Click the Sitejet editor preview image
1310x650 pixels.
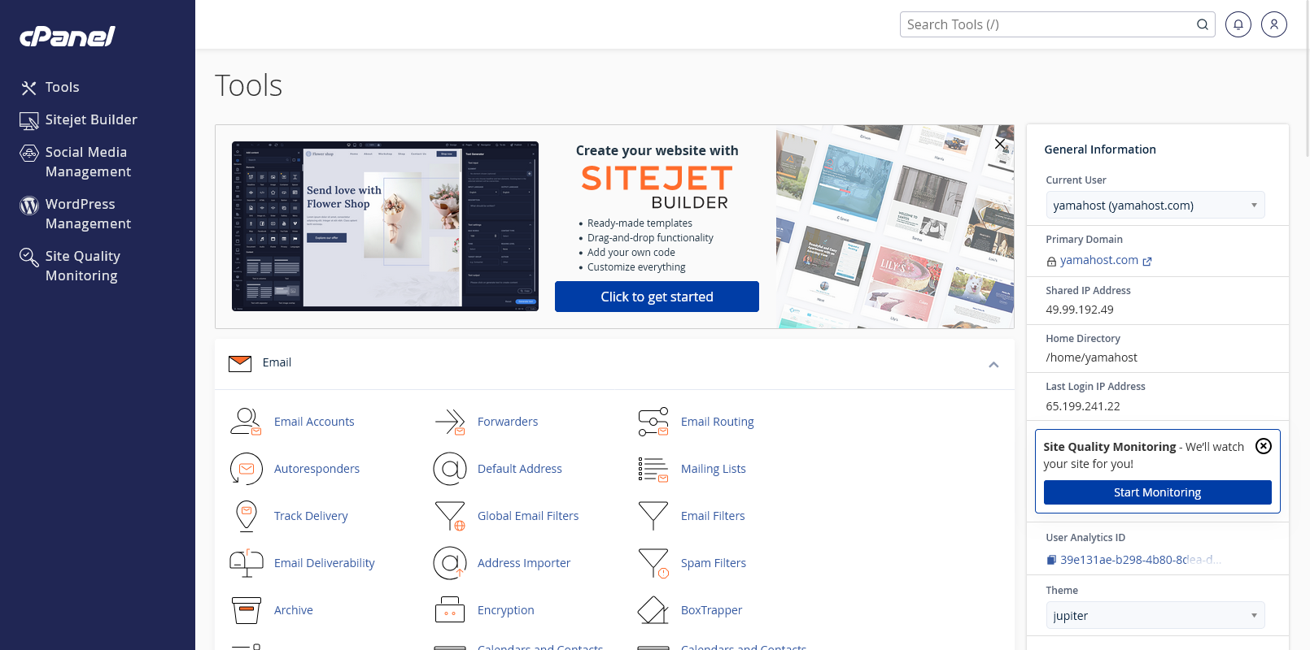[385, 226]
